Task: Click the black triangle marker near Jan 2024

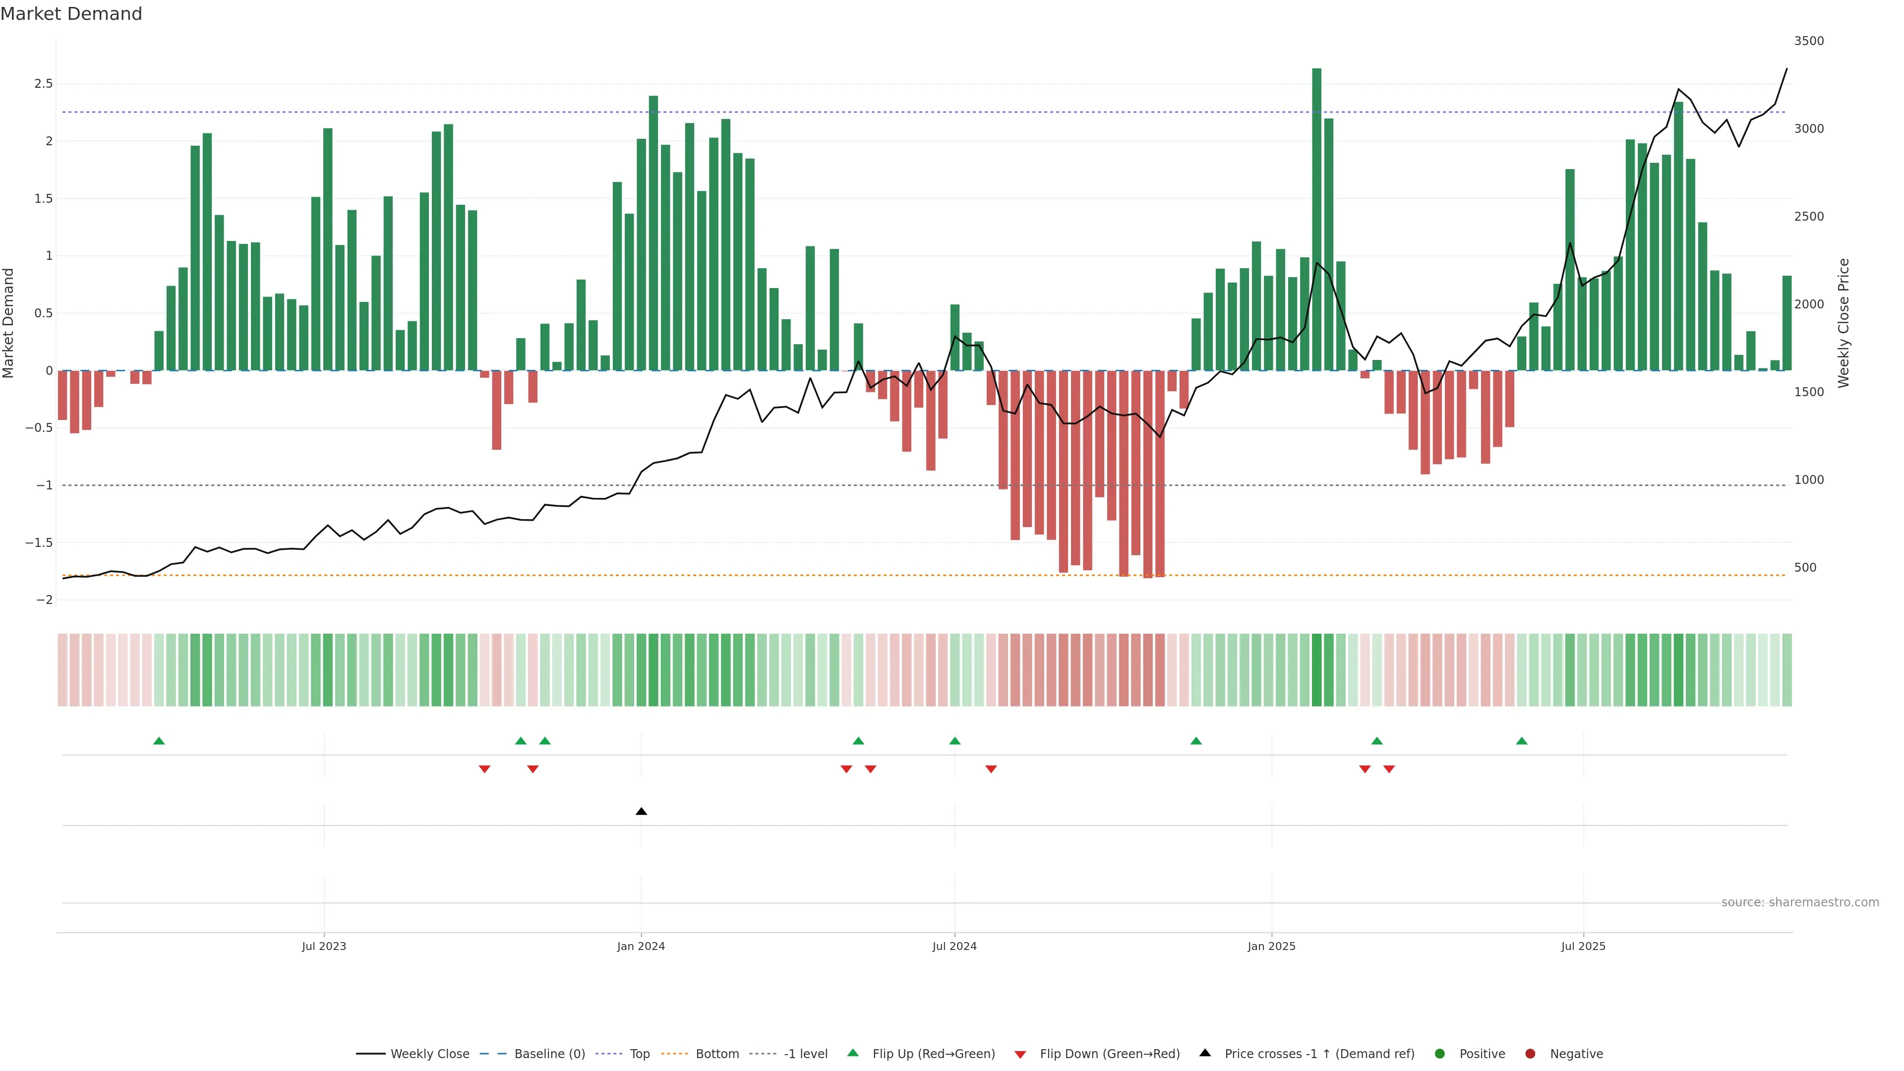Action: pyautogui.click(x=642, y=812)
